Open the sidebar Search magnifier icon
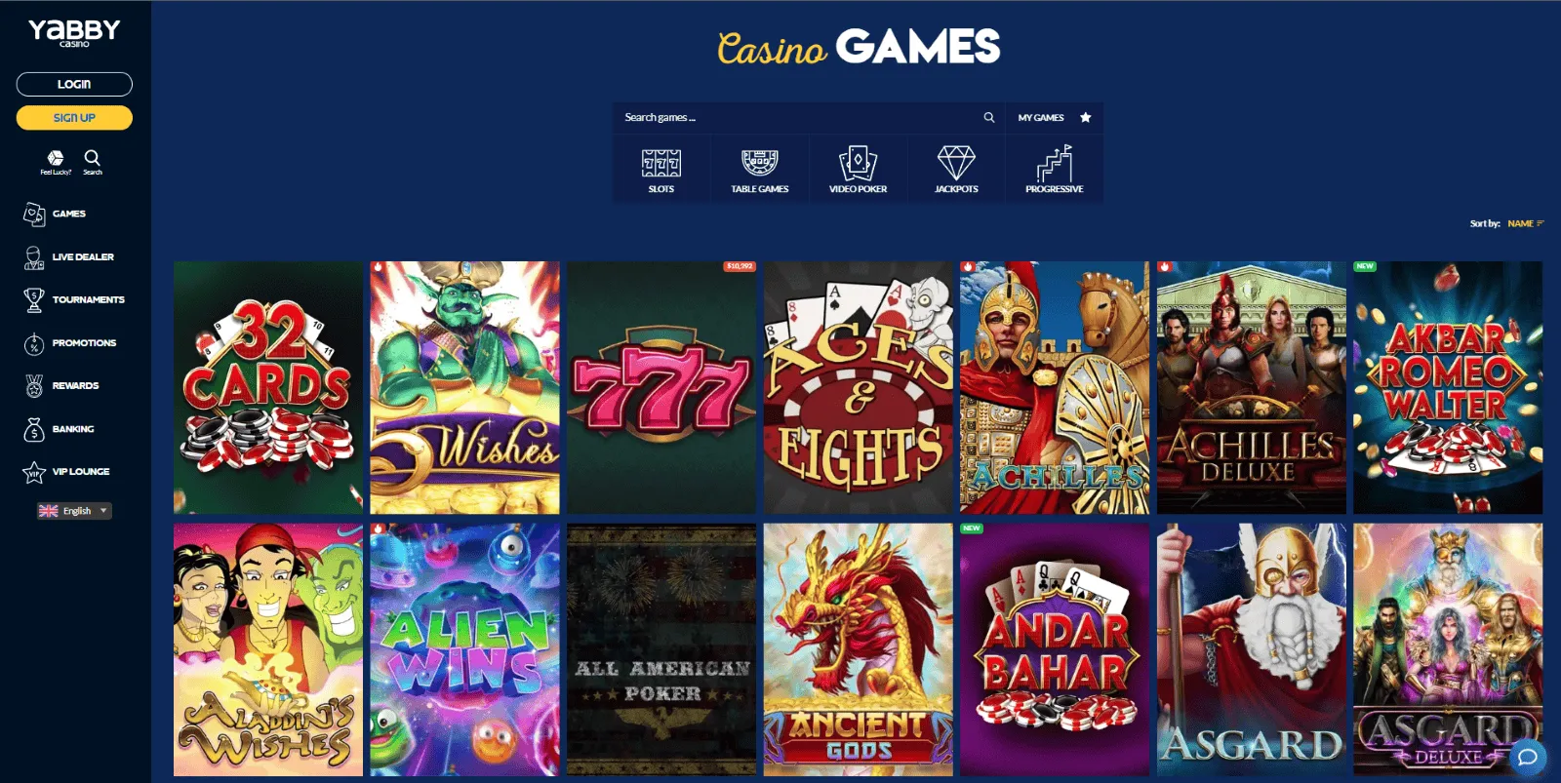This screenshot has height=783, width=1561. pyautogui.click(x=92, y=157)
